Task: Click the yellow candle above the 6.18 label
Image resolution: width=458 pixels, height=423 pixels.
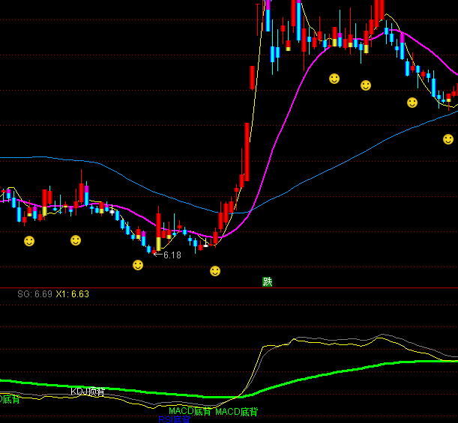Action: (158, 243)
